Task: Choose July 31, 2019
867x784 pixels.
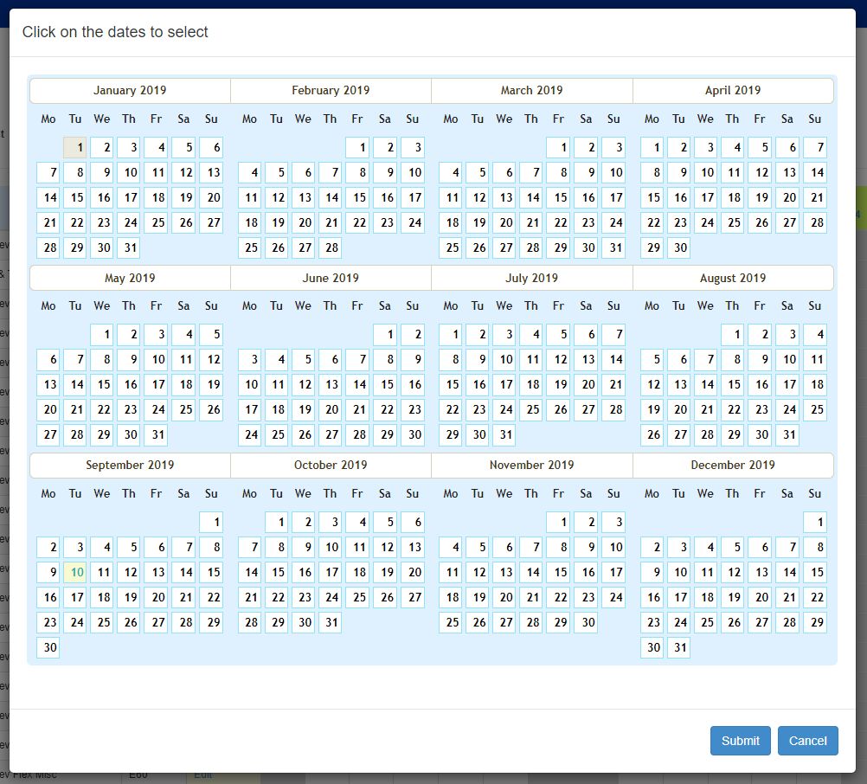Action: point(504,434)
